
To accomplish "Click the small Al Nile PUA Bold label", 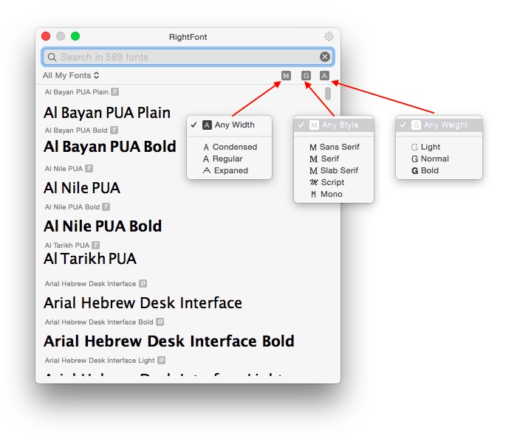I will (x=72, y=207).
